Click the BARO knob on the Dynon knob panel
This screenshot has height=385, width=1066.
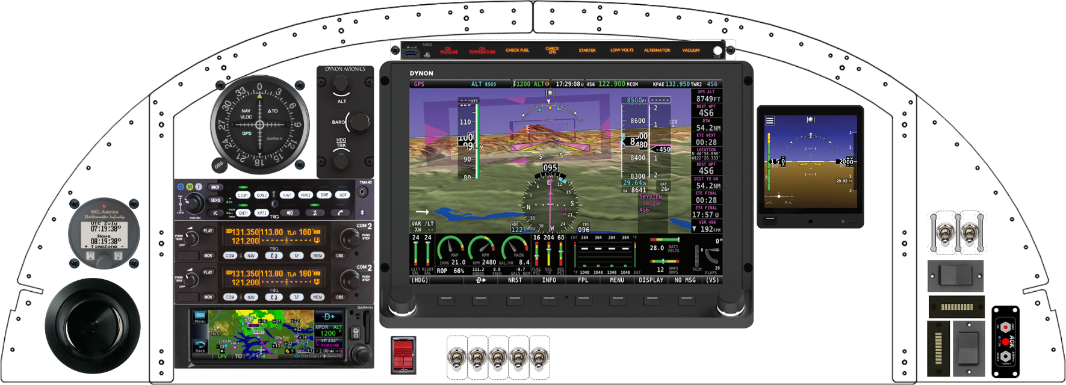point(359,122)
